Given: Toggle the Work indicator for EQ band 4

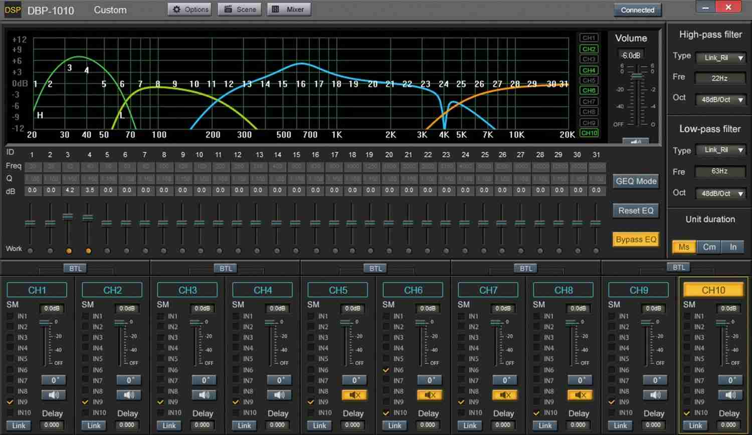Looking at the screenshot, I should (88, 251).
